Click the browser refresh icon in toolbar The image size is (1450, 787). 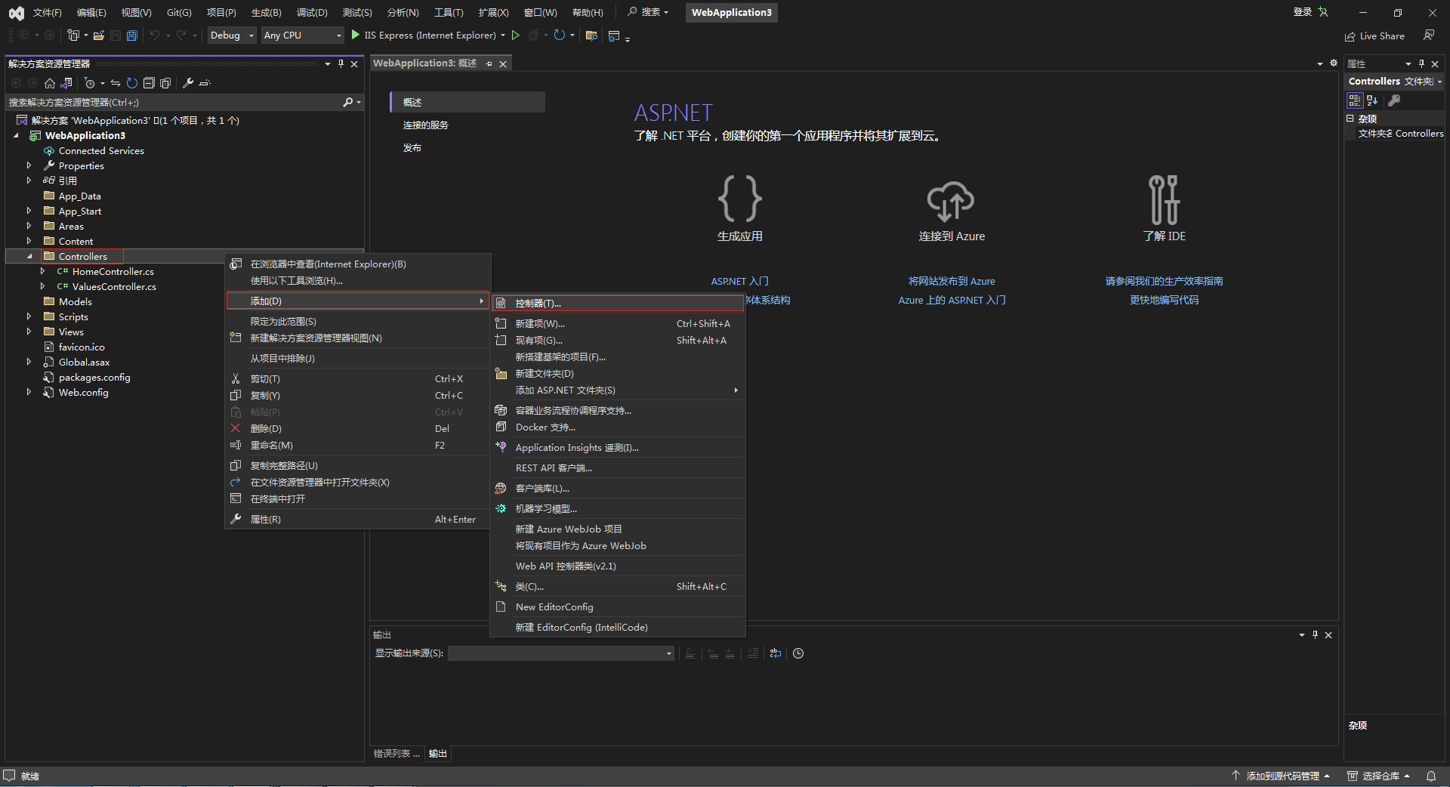[x=559, y=35]
